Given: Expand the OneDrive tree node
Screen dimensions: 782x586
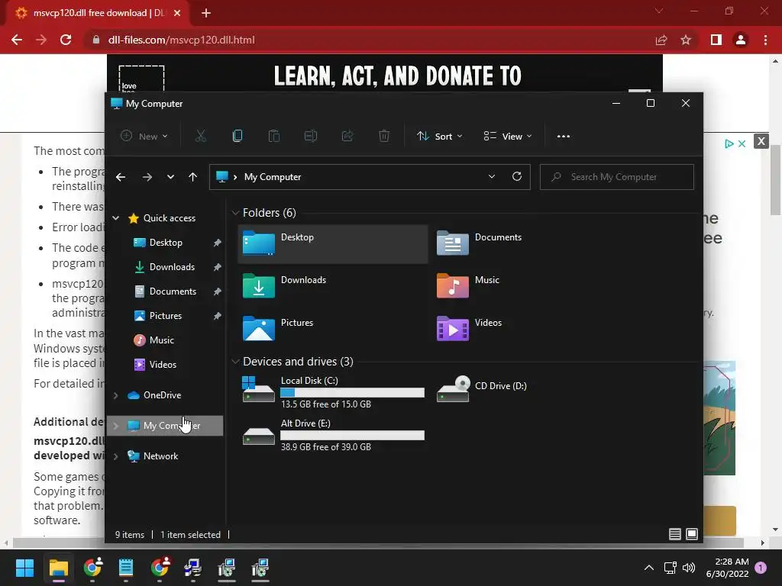Looking at the screenshot, I should pyautogui.click(x=116, y=395).
